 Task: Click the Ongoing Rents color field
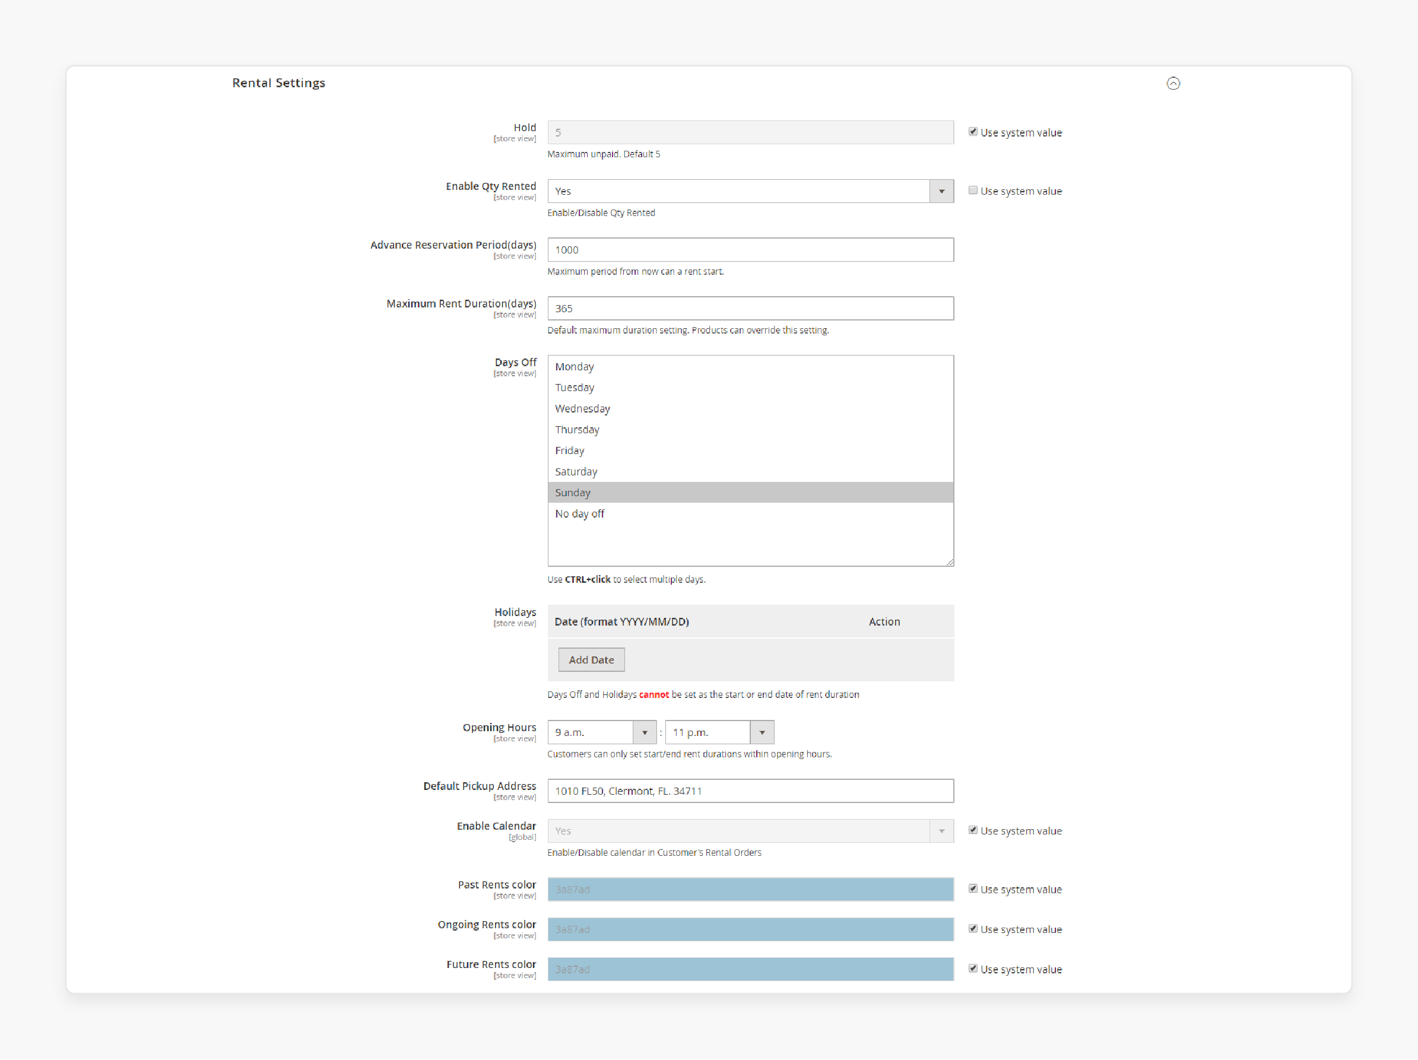pyautogui.click(x=750, y=929)
